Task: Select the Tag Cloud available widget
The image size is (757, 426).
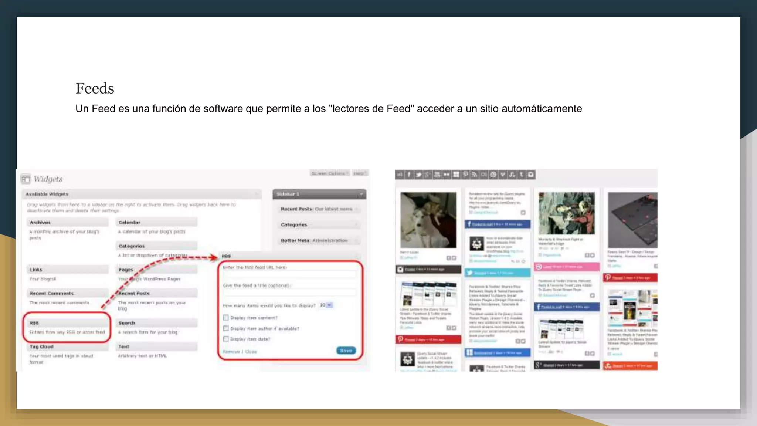Action: tap(68, 346)
